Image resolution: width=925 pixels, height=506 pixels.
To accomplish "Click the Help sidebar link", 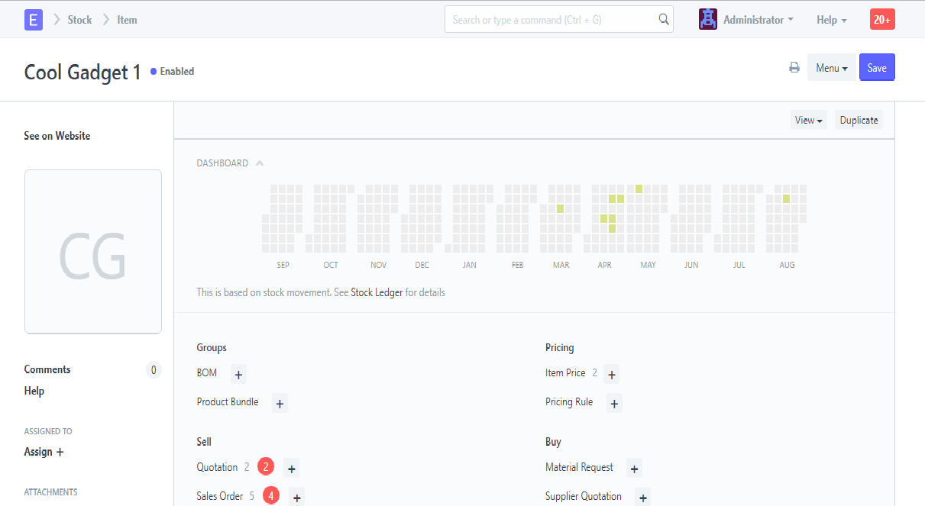I will [x=34, y=391].
